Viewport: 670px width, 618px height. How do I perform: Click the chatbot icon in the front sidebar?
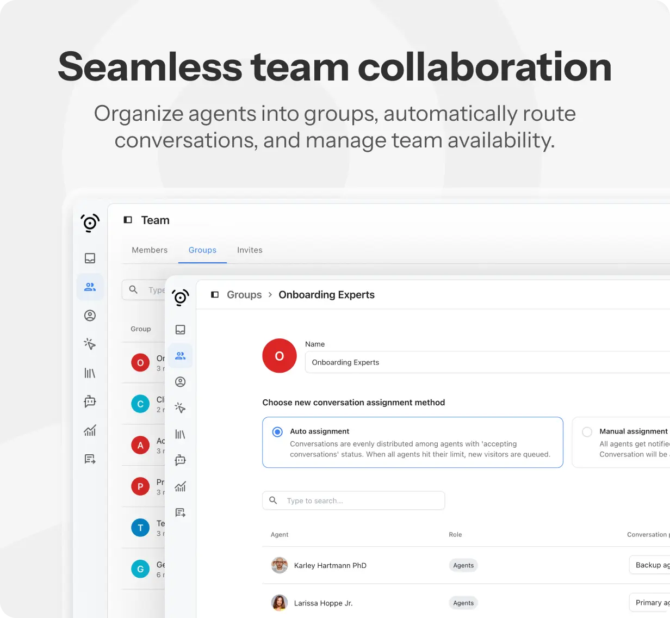pos(181,460)
